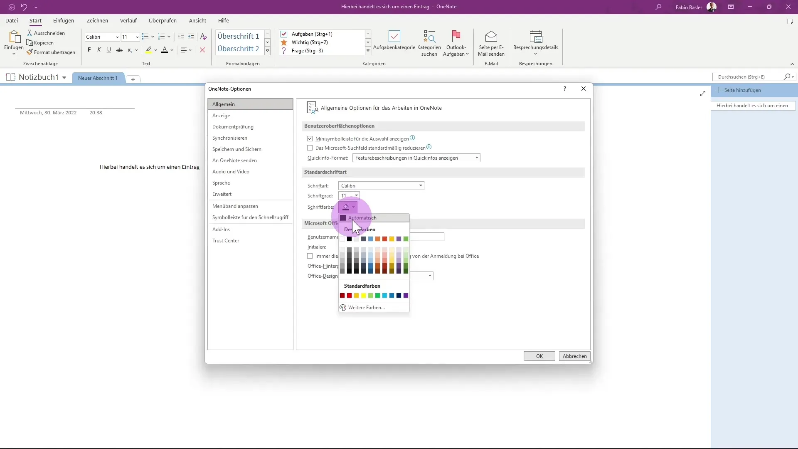Screen dimensions: 798x449
Task: Enable Immer die Anmeldung checkbox
Action: [x=310, y=256]
